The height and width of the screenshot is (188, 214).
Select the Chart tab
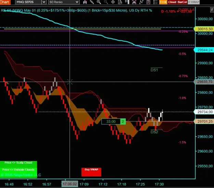(x=5, y=2)
